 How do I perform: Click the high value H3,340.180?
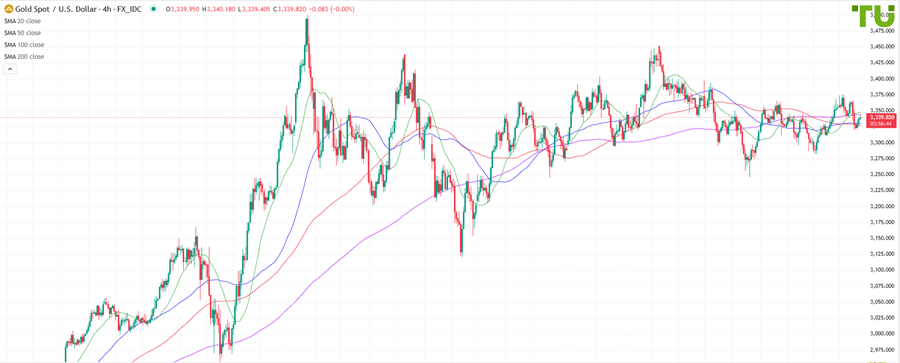pyautogui.click(x=218, y=9)
